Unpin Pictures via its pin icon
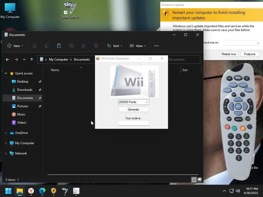263x197 pixels. click(40, 106)
